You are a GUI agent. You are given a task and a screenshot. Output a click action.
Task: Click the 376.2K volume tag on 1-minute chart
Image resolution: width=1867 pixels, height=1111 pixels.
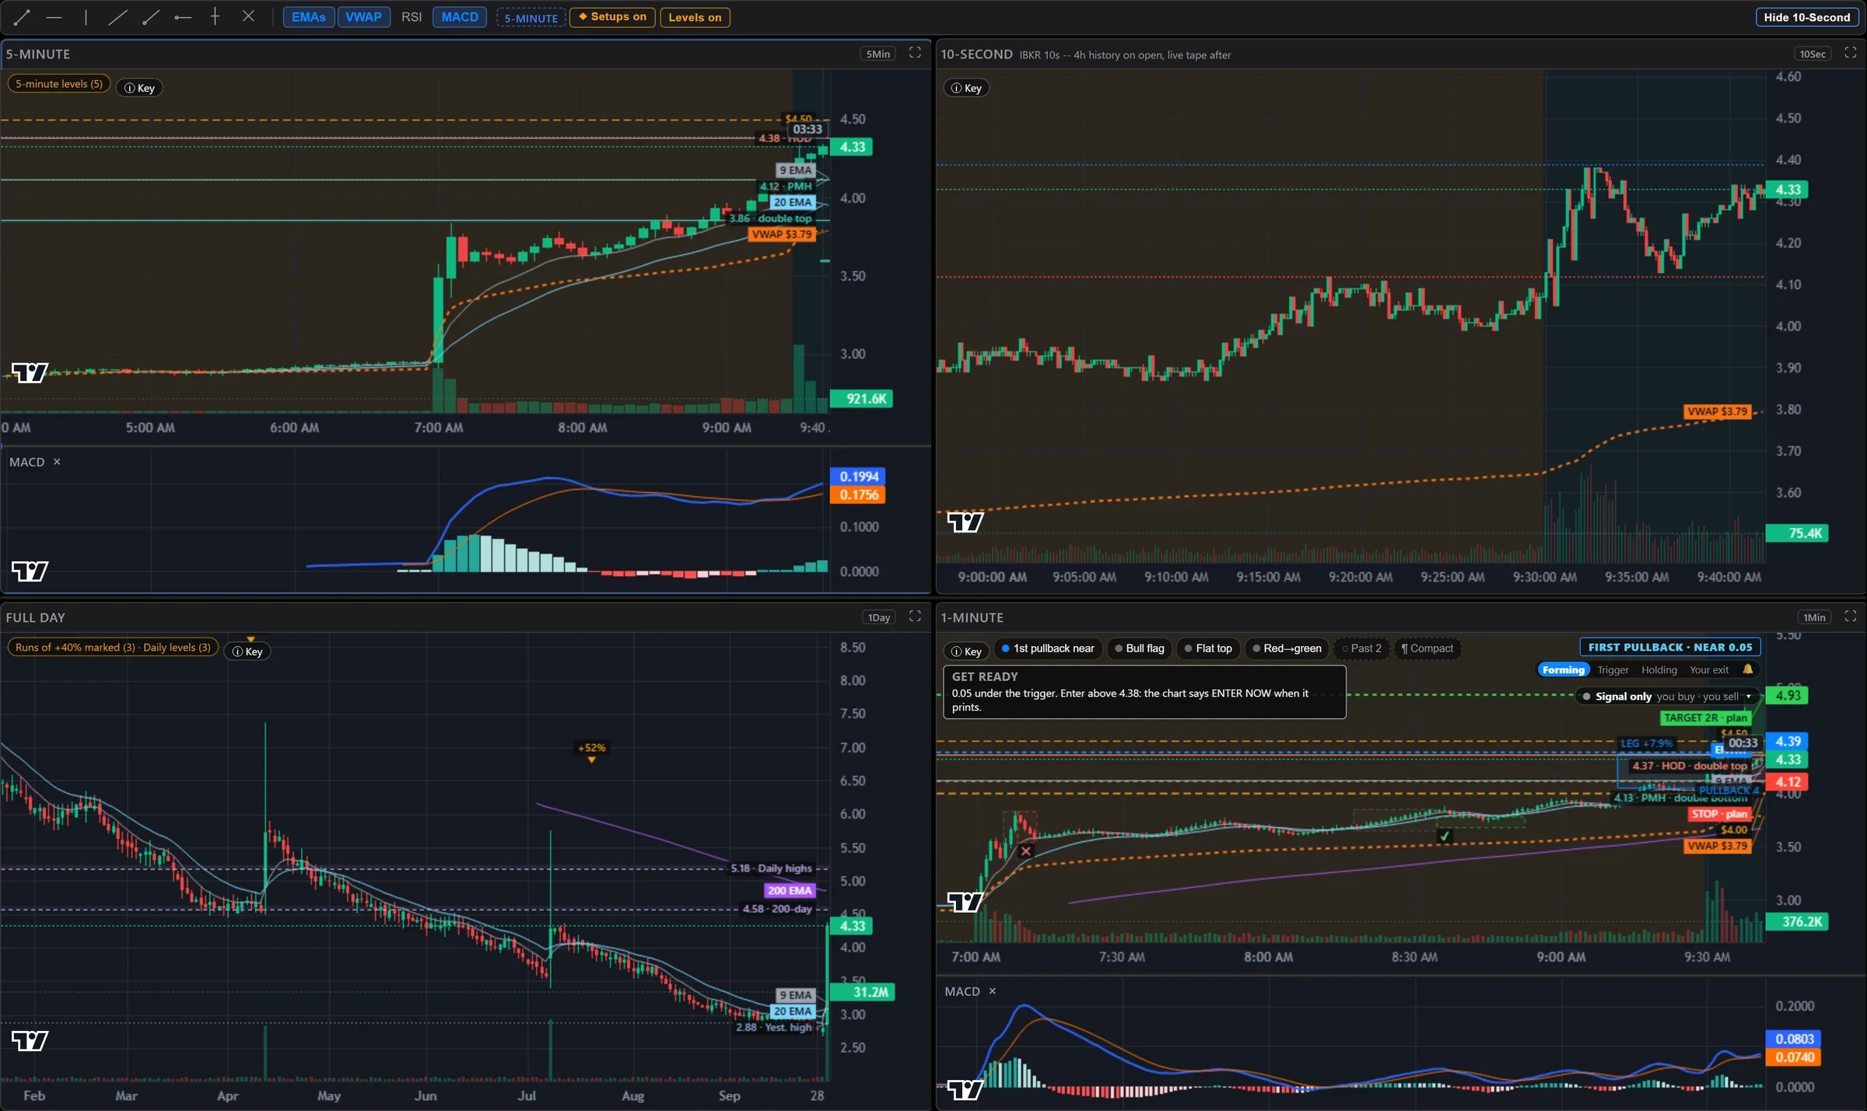[x=1797, y=922]
